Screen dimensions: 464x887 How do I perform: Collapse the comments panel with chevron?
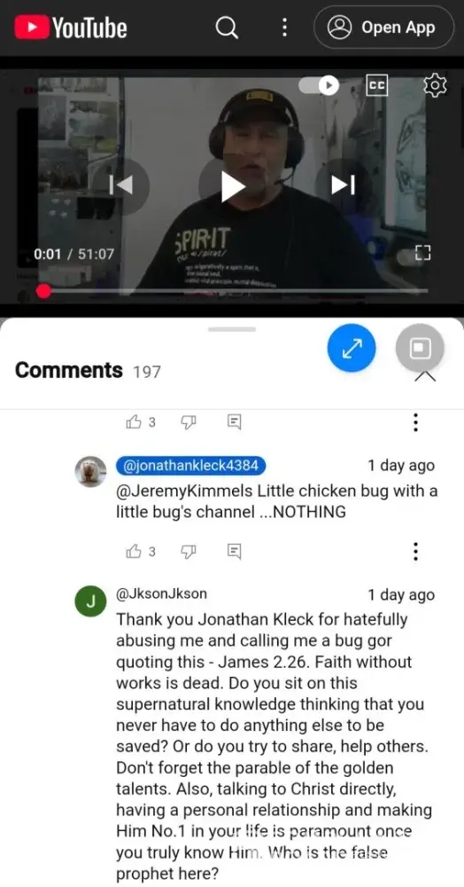click(x=424, y=377)
